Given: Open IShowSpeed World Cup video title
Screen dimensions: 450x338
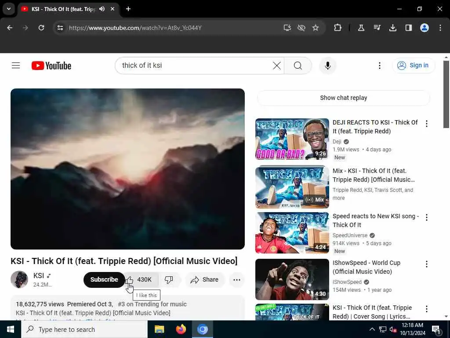Looking at the screenshot, I should point(367,267).
